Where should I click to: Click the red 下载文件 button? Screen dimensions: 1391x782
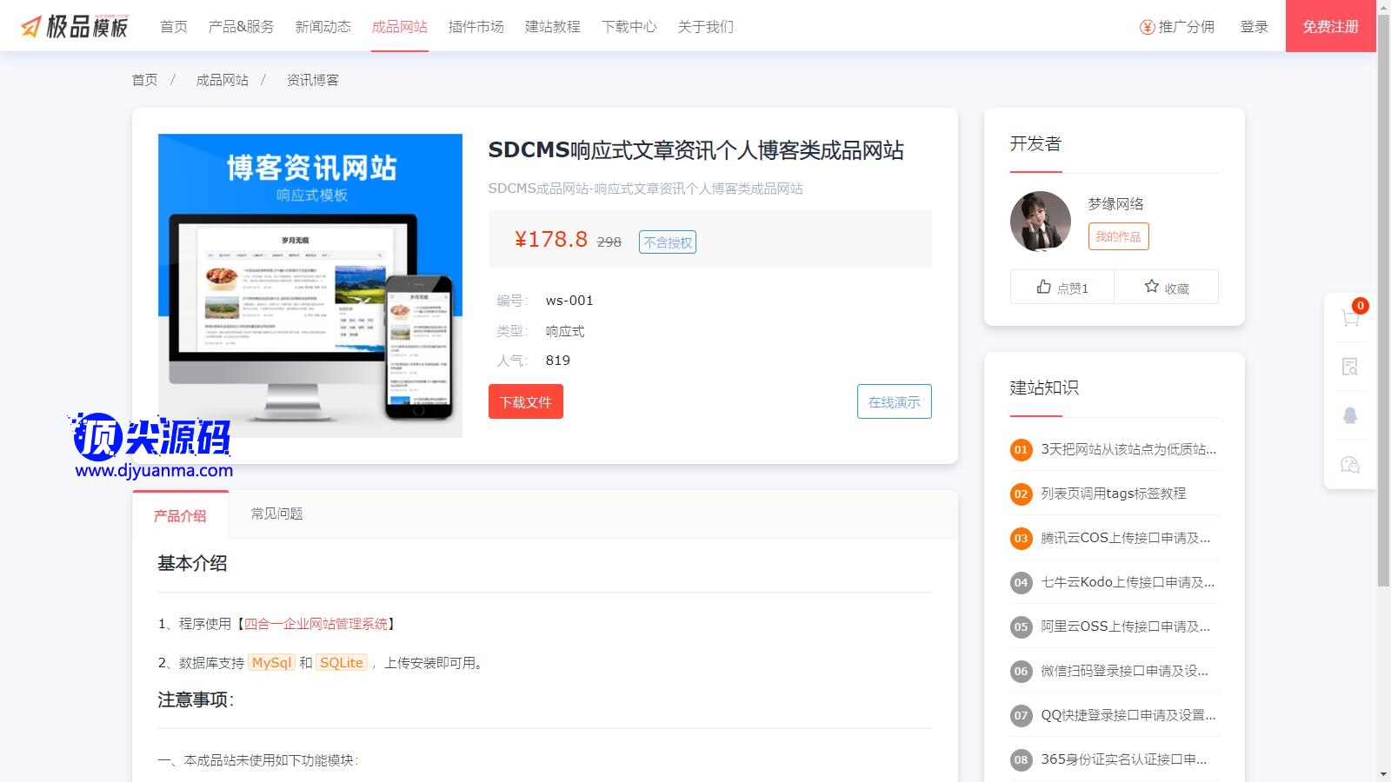pos(525,401)
